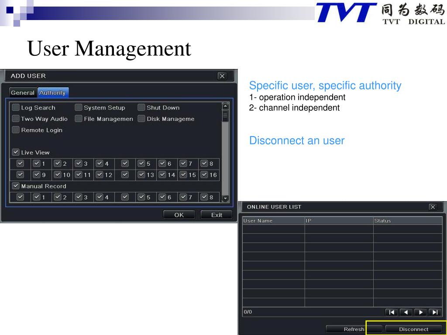447x335 pixels.
Task: Go to previous page of online users
Action: click(406, 312)
